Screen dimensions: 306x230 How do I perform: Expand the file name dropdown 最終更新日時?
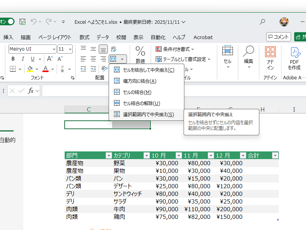pos(184,22)
